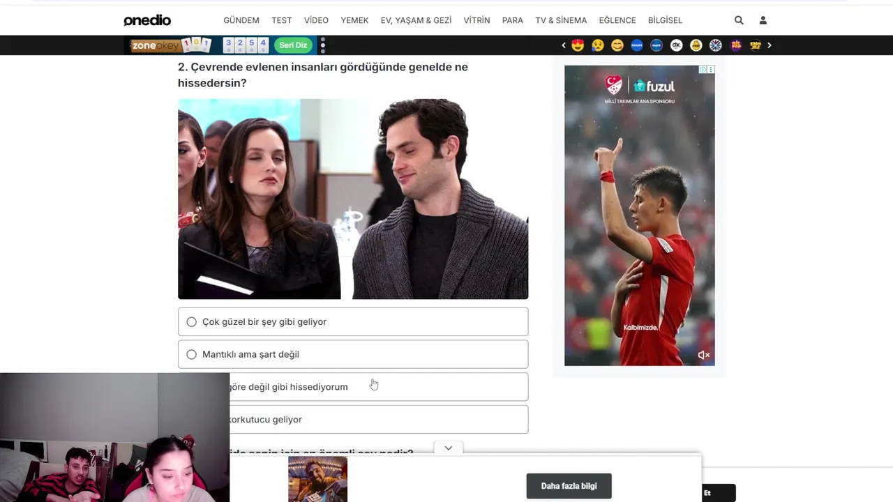Select radio 'Mantıklı ama şart değil'

tap(191, 354)
